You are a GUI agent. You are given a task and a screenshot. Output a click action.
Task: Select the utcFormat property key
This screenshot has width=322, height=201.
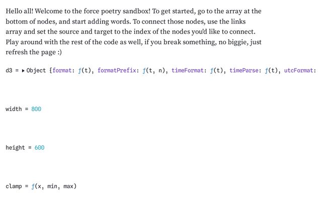(x=300, y=71)
